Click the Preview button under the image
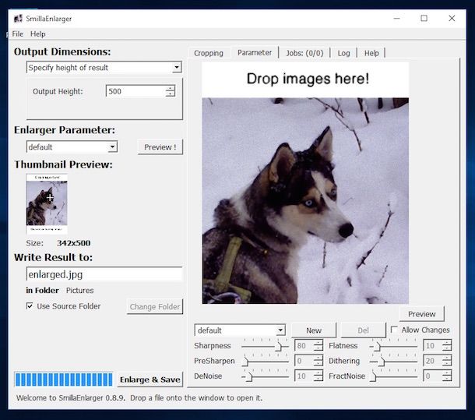This screenshot has height=420, width=475. pyautogui.click(x=421, y=314)
